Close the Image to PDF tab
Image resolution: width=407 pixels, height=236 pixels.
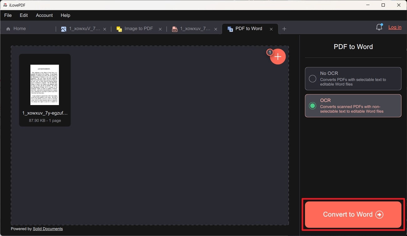pyautogui.click(x=160, y=29)
